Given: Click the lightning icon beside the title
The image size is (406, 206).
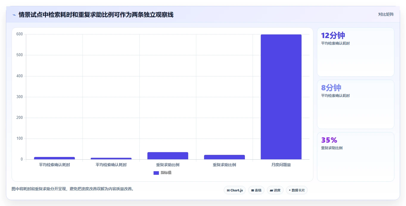Looking at the screenshot, I should (14, 15).
